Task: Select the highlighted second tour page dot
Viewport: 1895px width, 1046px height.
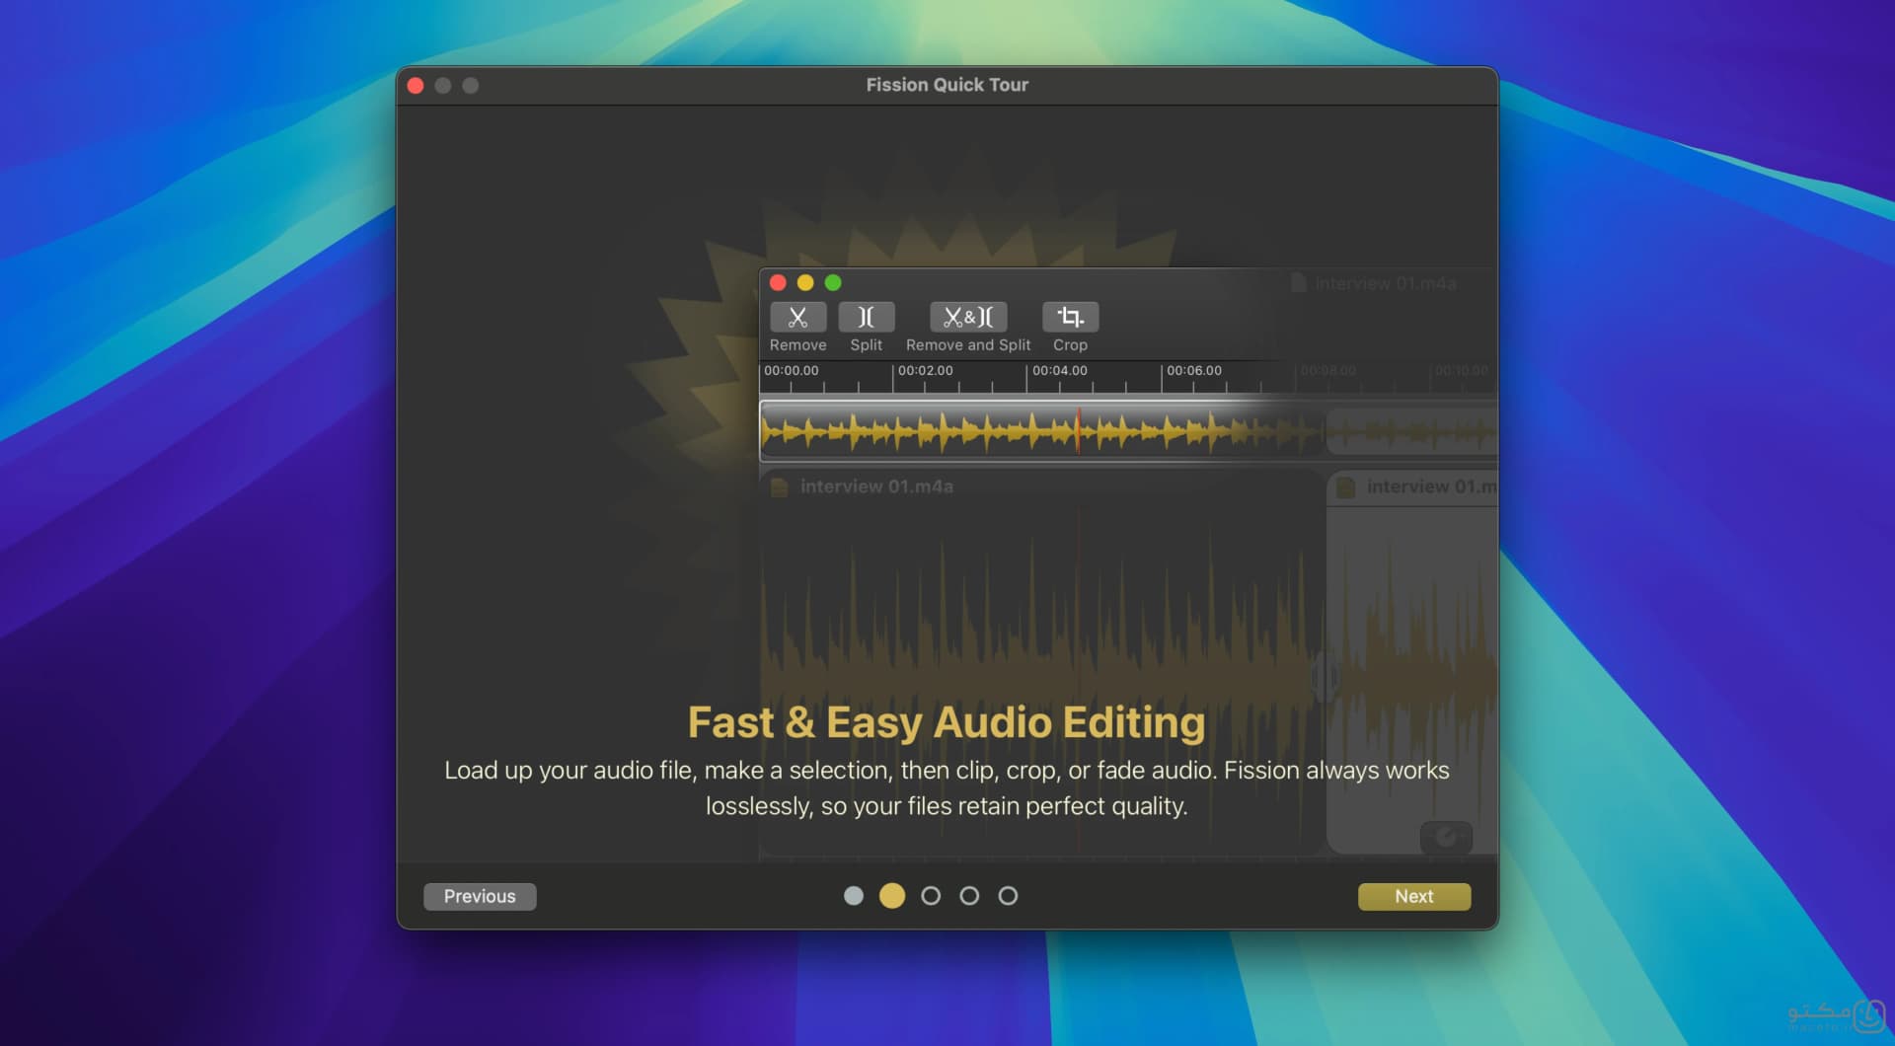Action: 892,896
